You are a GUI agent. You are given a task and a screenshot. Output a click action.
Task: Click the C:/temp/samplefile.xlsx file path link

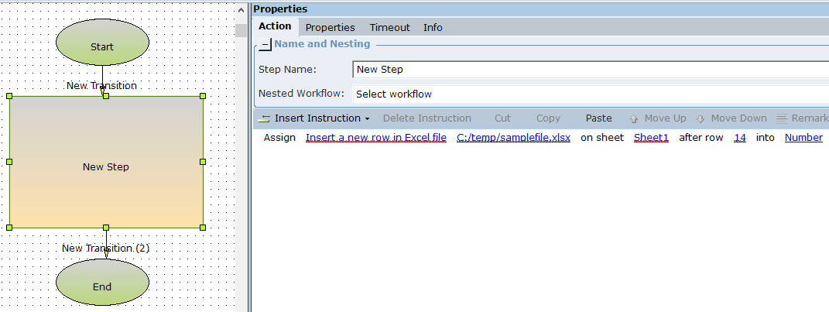[x=513, y=138]
